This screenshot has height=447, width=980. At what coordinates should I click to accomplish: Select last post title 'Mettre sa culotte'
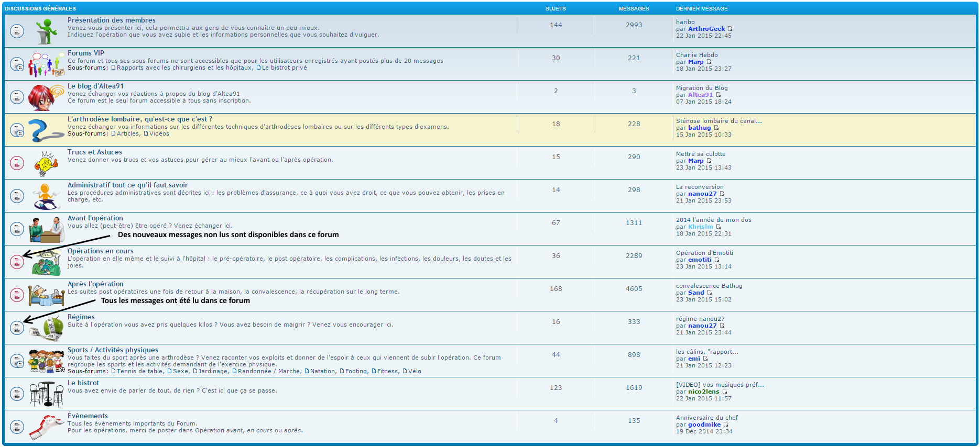(x=701, y=154)
